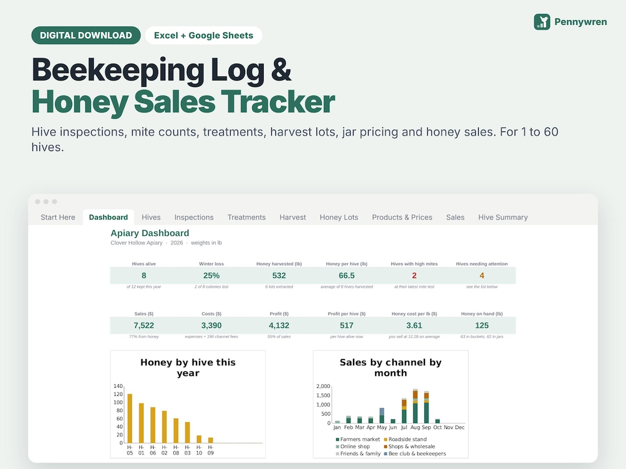Click the '63 in buckets, 62 in jars' note

point(482,336)
